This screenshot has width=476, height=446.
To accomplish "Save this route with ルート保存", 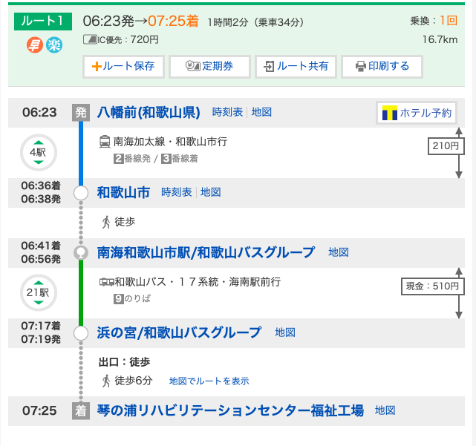I will (x=123, y=67).
